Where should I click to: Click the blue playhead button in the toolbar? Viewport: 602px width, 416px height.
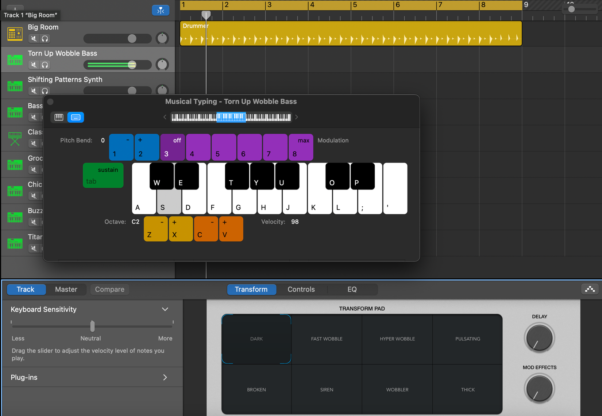coord(161,10)
